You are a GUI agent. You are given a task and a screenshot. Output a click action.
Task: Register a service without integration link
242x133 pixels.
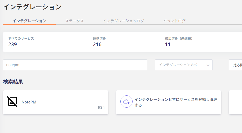pyautogui.click(x=169, y=102)
